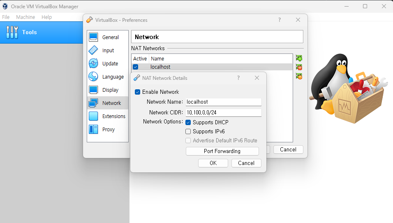Open the File menu

(6, 17)
